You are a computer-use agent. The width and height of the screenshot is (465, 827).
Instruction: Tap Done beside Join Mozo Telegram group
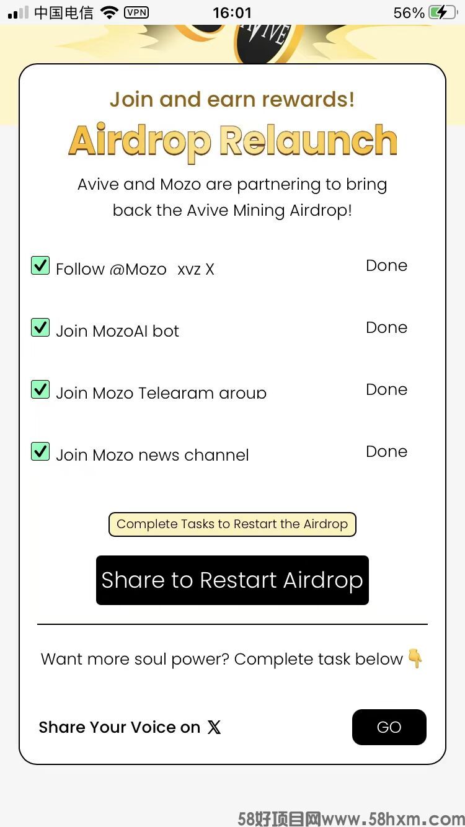tap(386, 389)
